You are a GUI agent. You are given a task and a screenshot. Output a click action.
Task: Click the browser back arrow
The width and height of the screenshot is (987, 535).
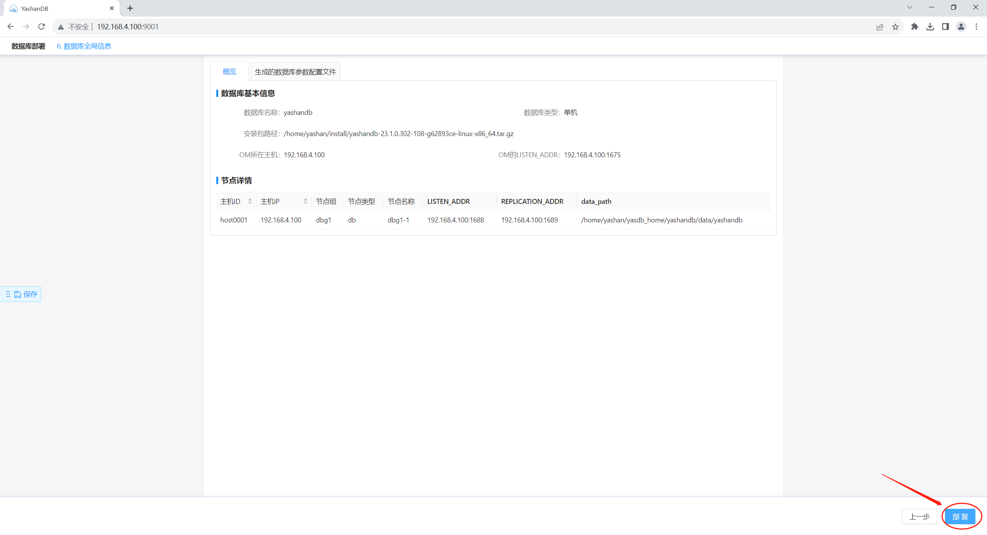point(11,27)
